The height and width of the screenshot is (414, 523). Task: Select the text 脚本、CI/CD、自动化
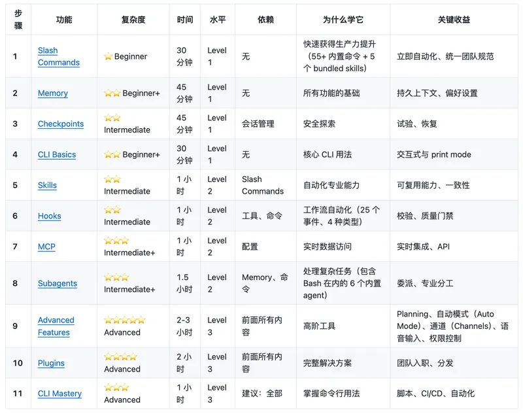(435, 394)
